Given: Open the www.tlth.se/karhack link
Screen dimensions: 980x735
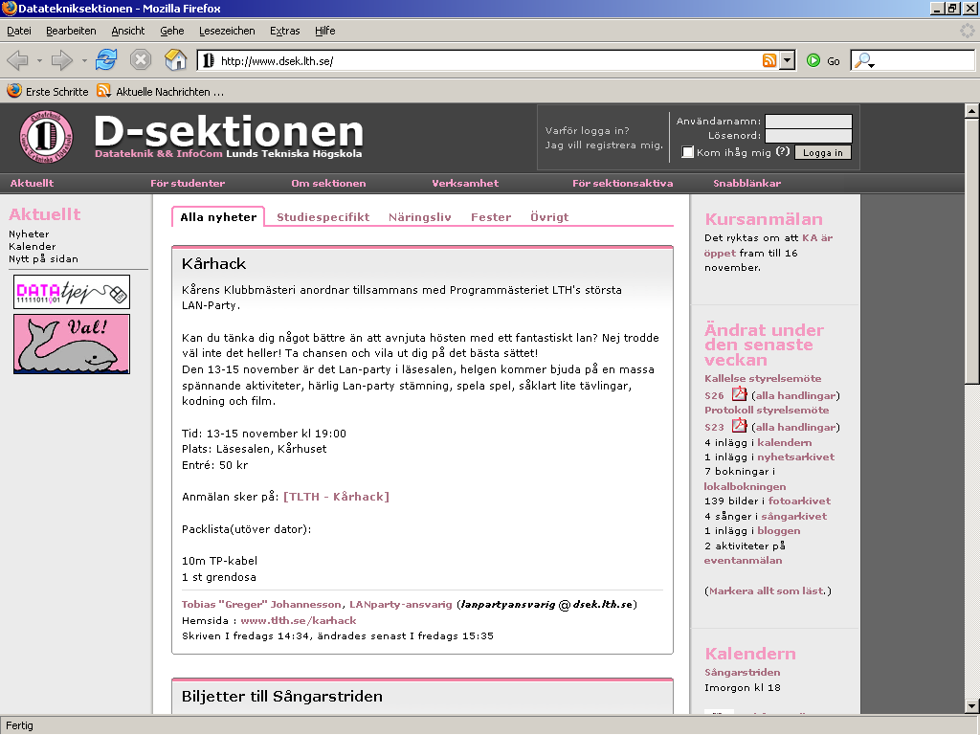Looking at the screenshot, I should click(299, 620).
